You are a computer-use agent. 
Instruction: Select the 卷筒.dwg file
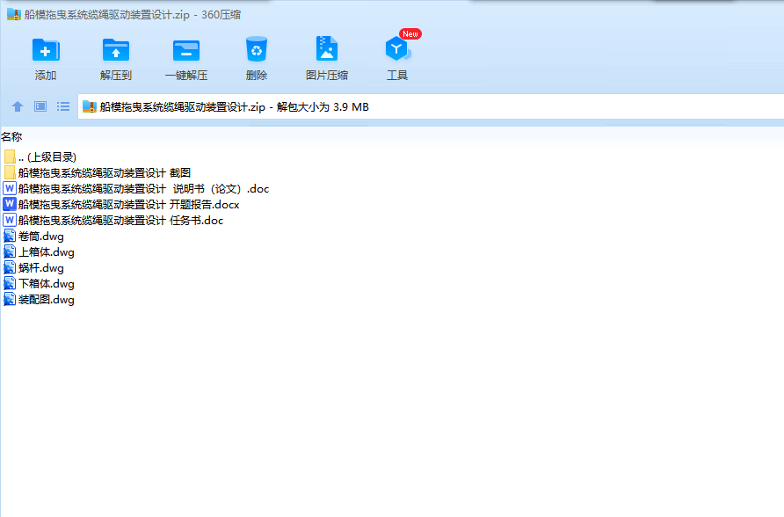pyautogui.click(x=33, y=236)
